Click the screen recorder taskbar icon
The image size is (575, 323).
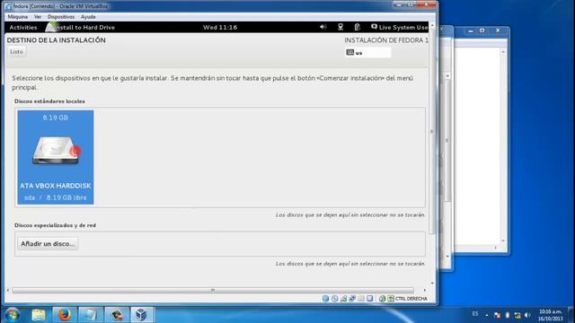[x=116, y=315]
